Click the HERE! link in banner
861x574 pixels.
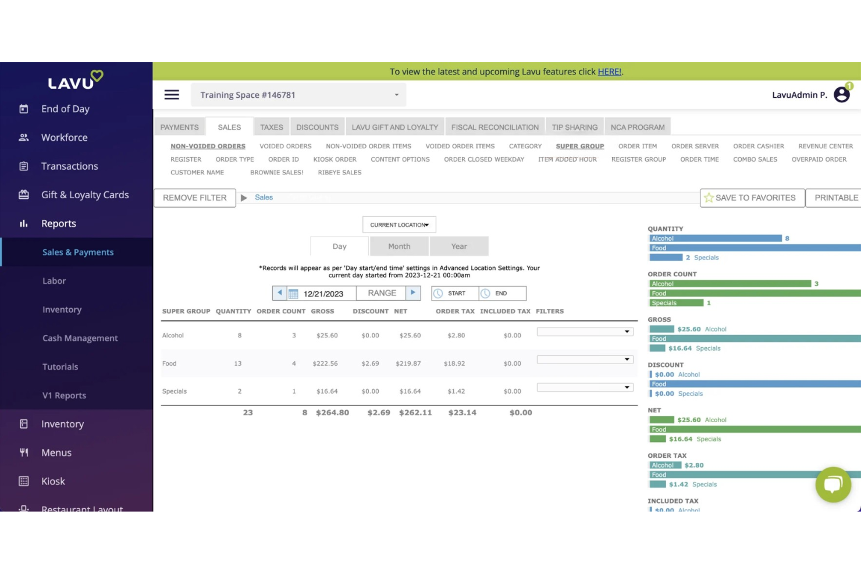click(609, 72)
